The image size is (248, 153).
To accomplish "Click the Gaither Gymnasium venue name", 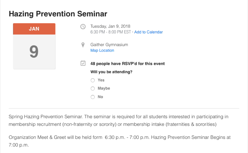I will (109, 45).
